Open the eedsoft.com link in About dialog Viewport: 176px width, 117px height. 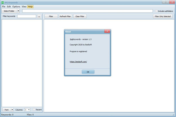[78, 62]
